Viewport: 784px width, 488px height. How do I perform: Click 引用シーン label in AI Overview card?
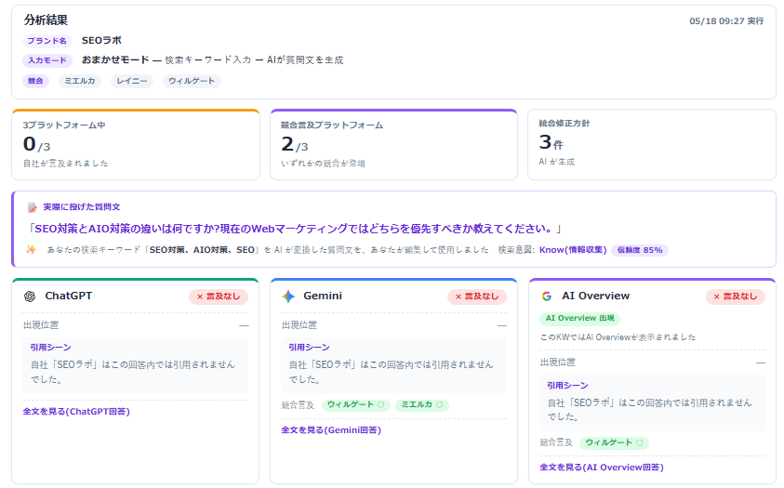click(x=567, y=385)
